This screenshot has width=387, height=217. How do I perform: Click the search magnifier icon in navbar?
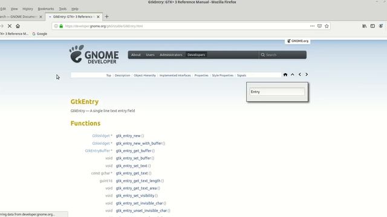(263, 55)
